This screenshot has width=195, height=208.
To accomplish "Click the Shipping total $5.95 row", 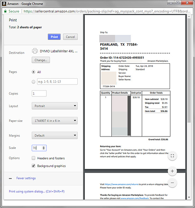I will tap(156, 103).
